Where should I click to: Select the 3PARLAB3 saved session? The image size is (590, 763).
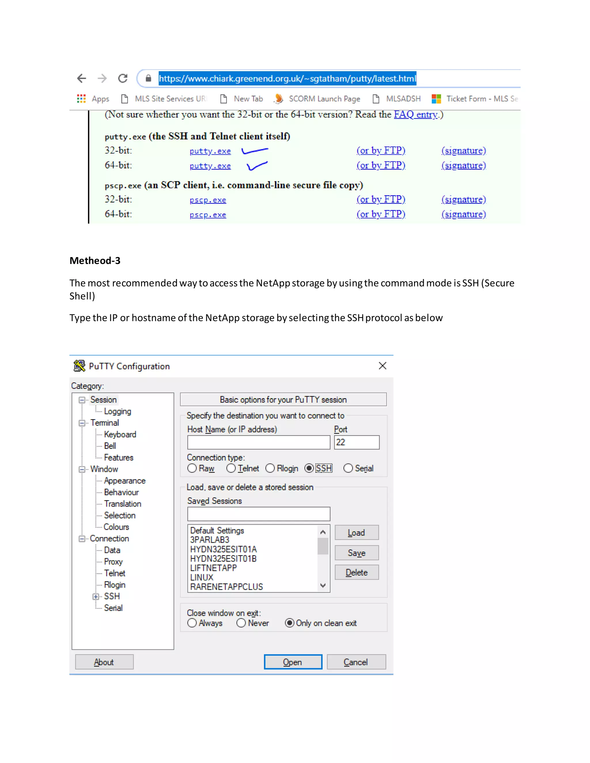point(210,540)
